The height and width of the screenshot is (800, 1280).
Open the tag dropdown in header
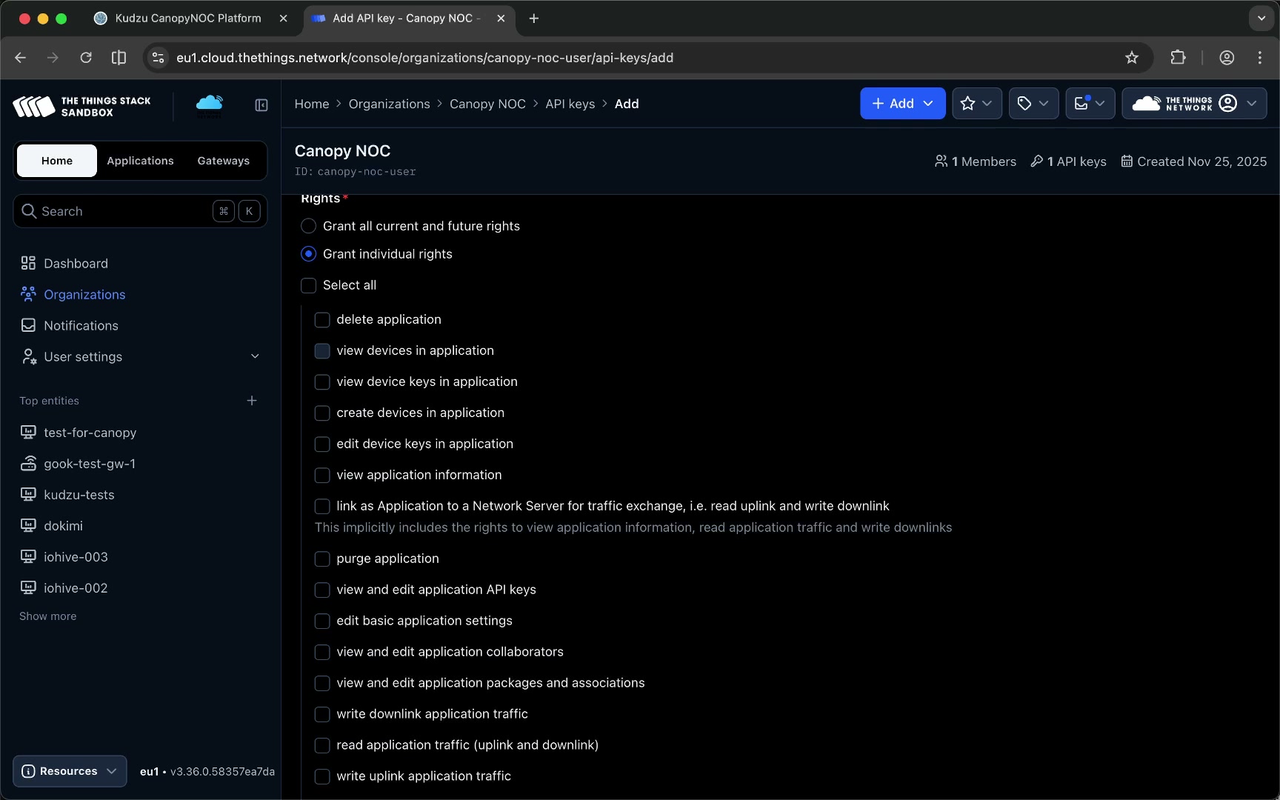pyautogui.click(x=1033, y=104)
